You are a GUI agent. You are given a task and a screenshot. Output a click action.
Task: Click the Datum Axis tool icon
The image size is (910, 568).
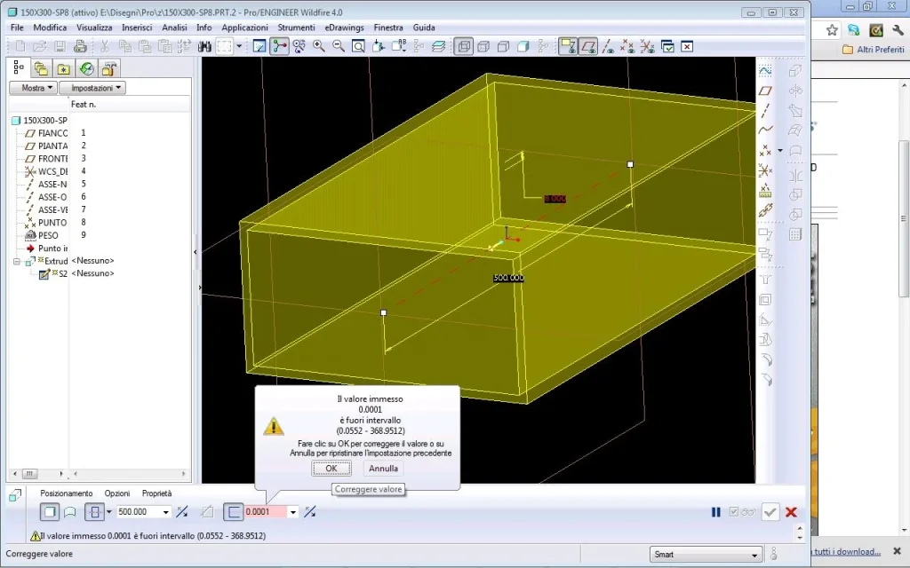click(765, 110)
